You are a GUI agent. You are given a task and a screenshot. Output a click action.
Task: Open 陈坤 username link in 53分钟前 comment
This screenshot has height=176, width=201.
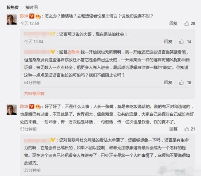pos(24,106)
